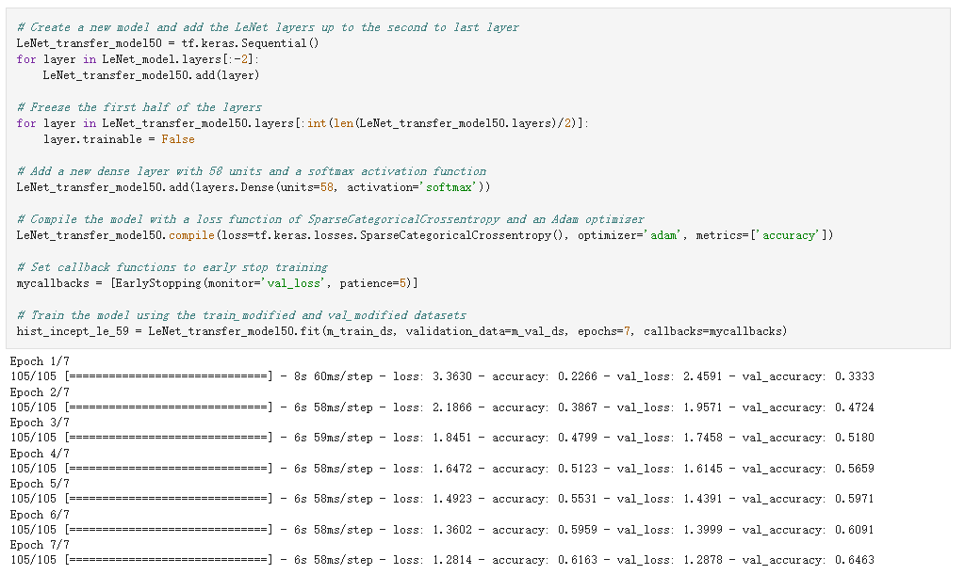Click the Epoch 1/7 output label
965x575 pixels.
pos(40,360)
